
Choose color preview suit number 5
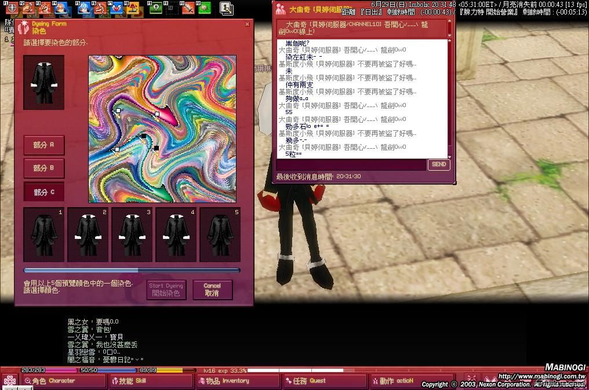coord(220,234)
